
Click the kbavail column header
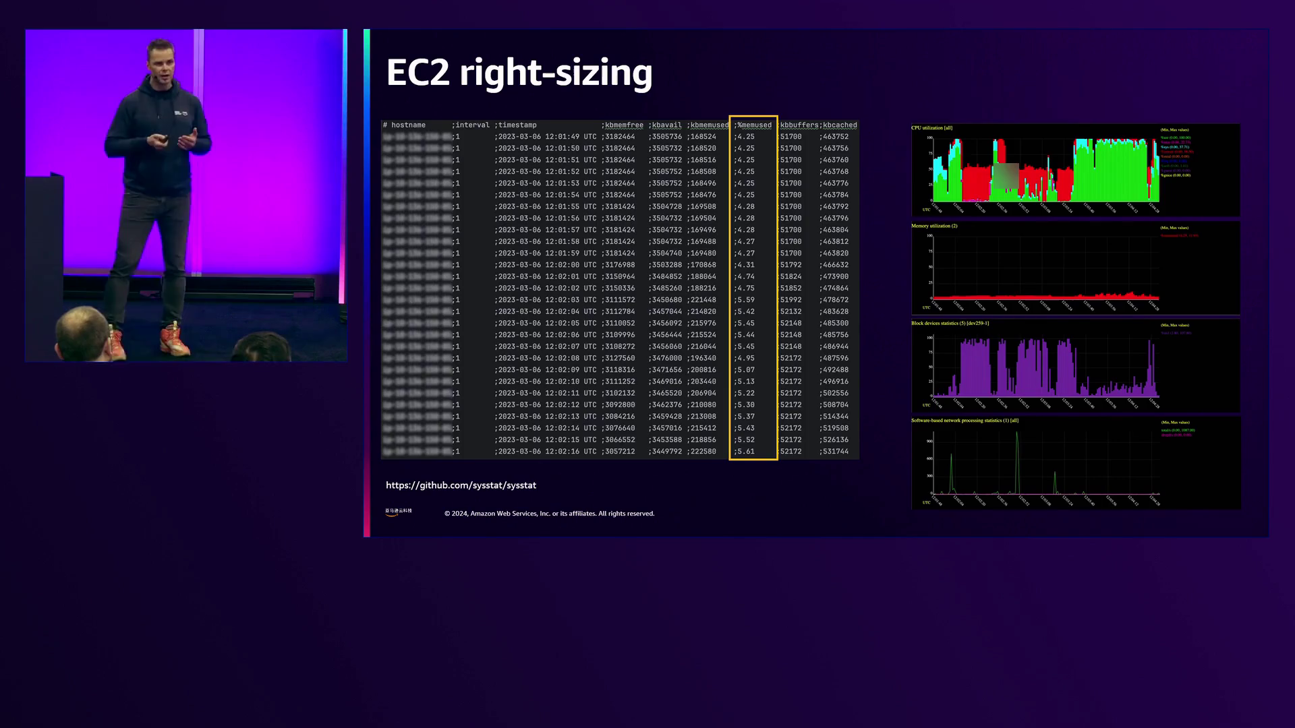(666, 125)
